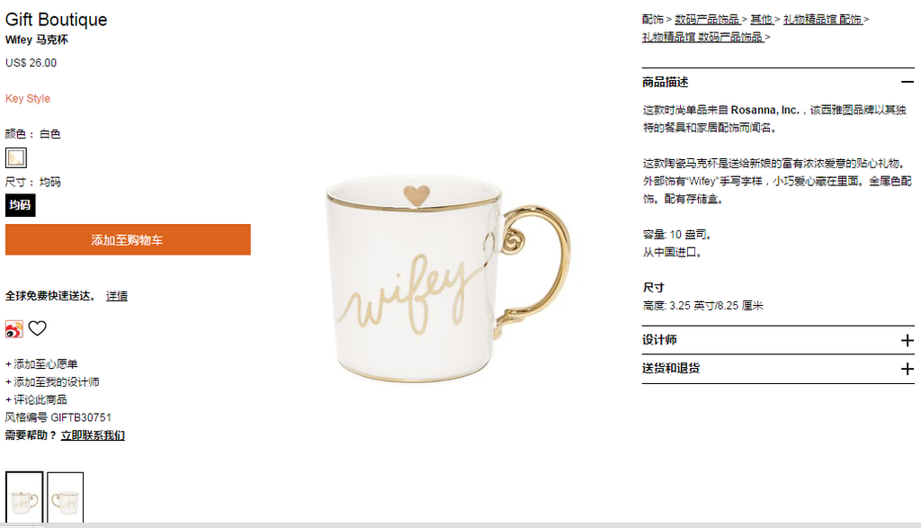This screenshot has width=921, height=528.
Task: Click 添加至我的设计师 link
Action: point(52,381)
